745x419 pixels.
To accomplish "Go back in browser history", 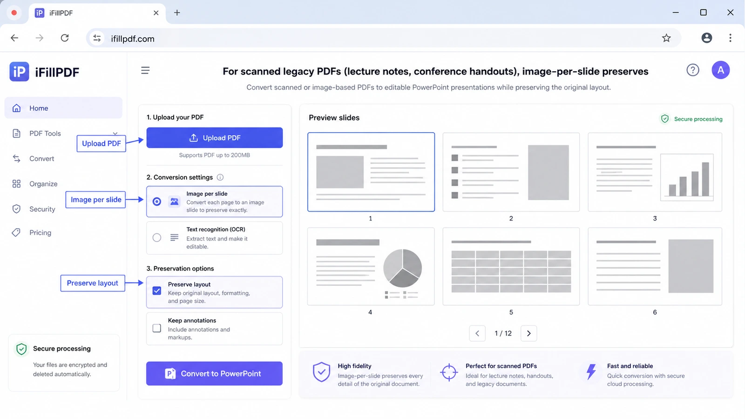I will [x=15, y=38].
